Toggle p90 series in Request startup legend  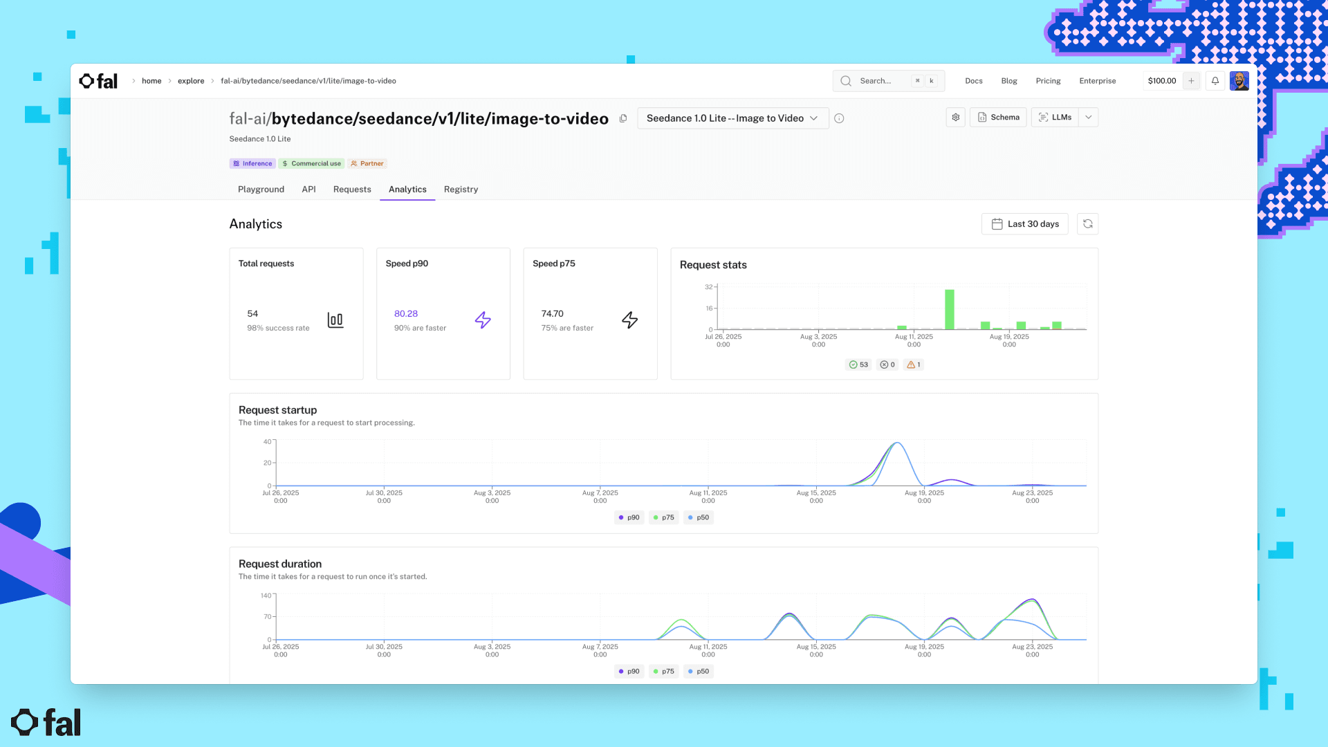(x=629, y=517)
